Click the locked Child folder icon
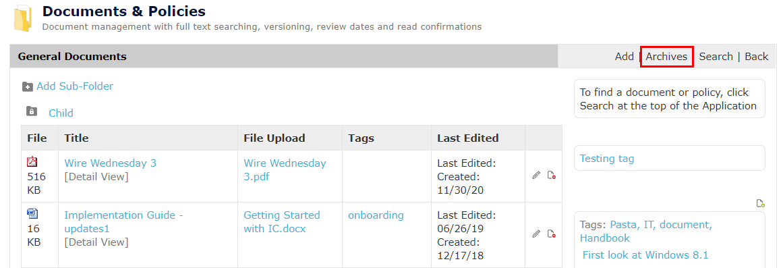 32,111
